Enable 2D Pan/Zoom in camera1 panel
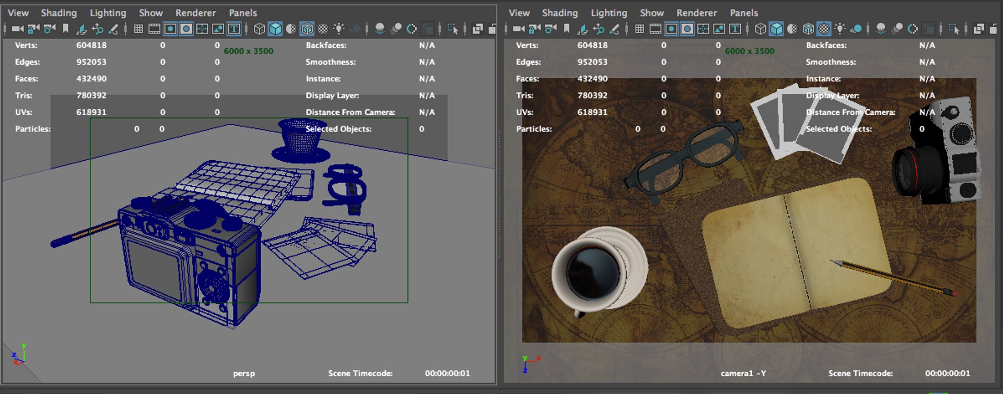Screen dimensions: 1003x394 point(598,29)
